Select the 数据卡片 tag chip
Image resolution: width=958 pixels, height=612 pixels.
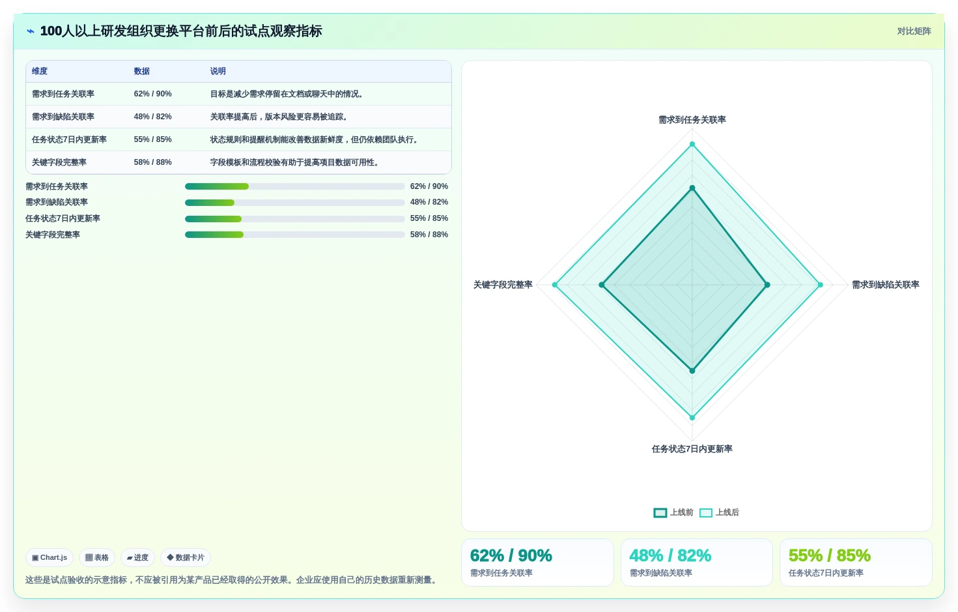186,558
